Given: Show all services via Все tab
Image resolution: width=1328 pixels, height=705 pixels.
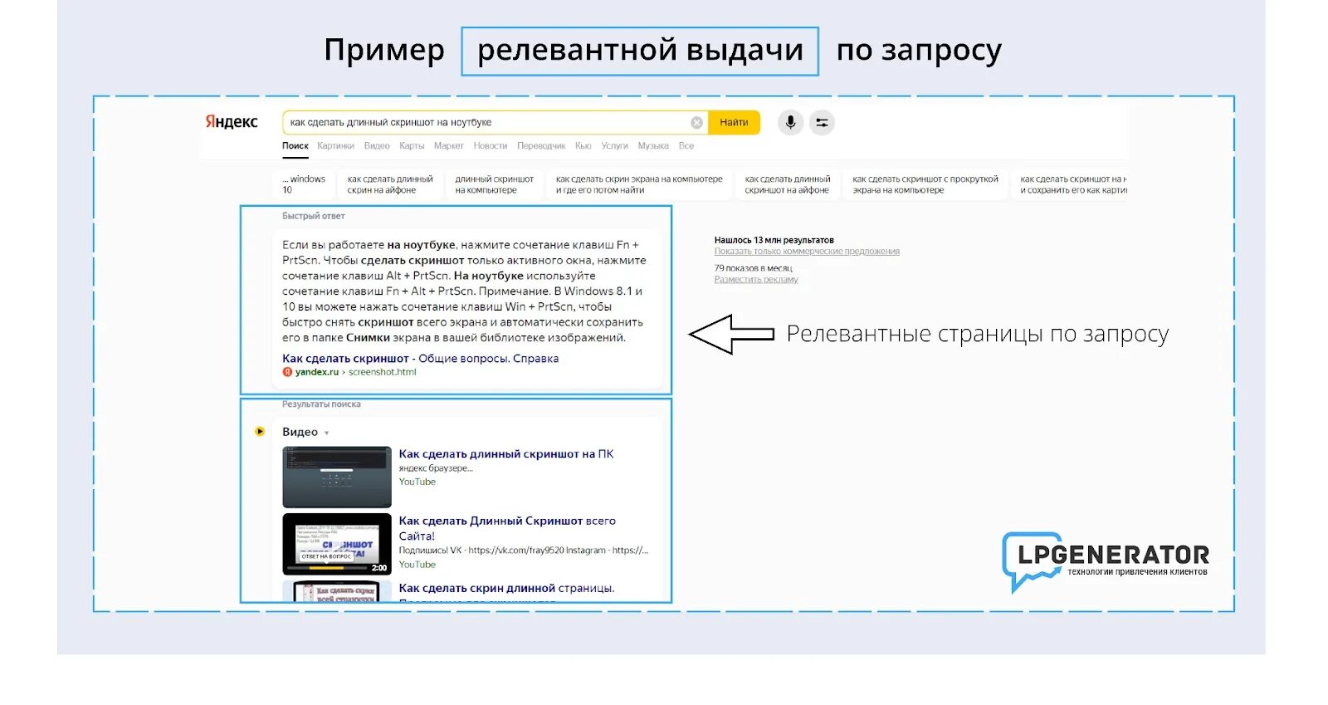Looking at the screenshot, I should coord(686,146).
